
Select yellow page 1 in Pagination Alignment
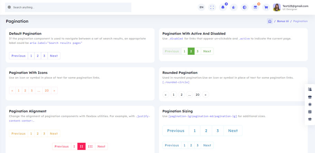(x=31, y=134)
